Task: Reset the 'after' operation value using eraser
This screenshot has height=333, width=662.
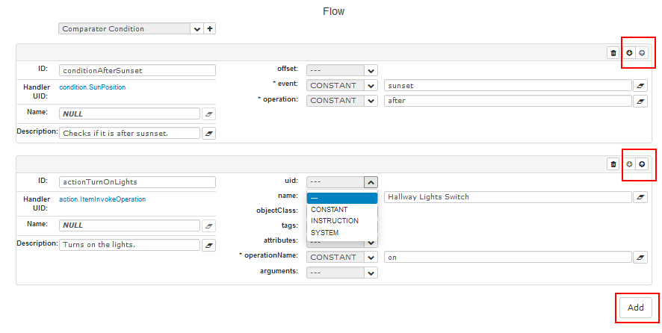Action: tap(640, 101)
